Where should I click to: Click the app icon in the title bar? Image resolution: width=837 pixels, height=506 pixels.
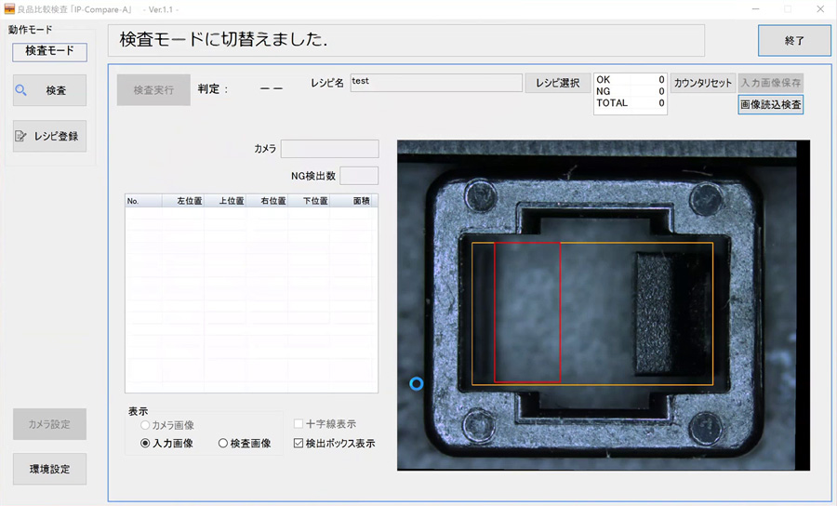8,8
